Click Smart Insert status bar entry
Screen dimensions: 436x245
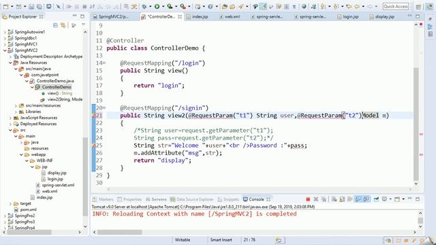point(221,240)
